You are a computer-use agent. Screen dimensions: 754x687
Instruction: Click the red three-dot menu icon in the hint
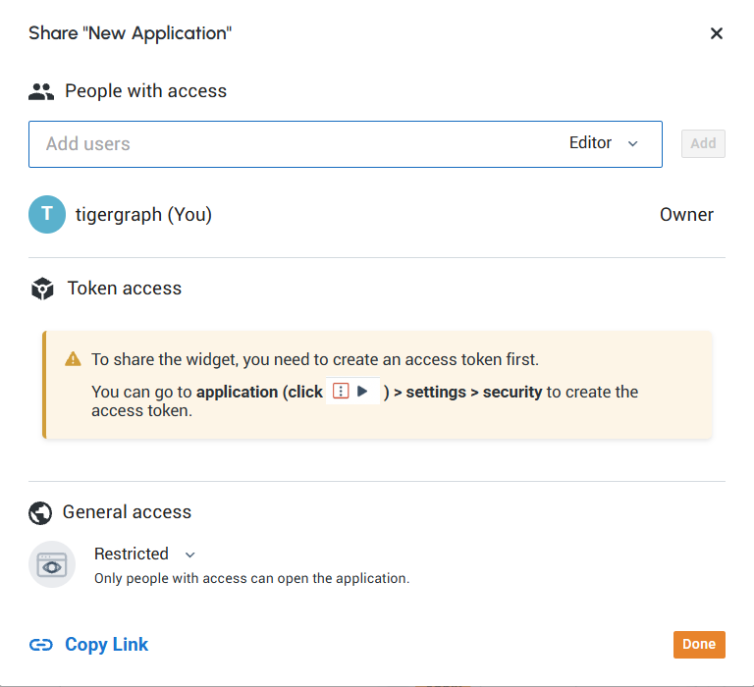click(x=341, y=391)
